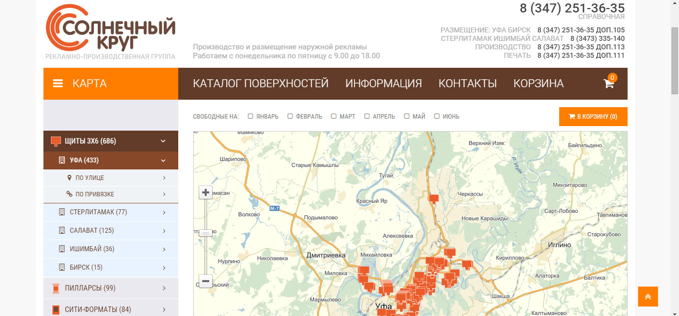Image resolution: width=679 pixels, height=316 pixels.
Task: Click the list icon beside САЛАВАТ
Action: click(62, 231)
